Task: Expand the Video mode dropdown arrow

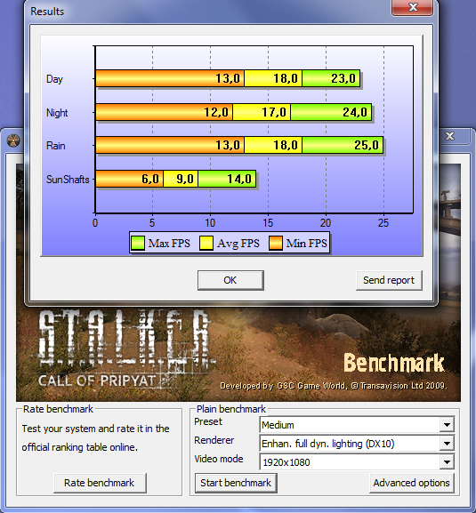Action: 447,462
